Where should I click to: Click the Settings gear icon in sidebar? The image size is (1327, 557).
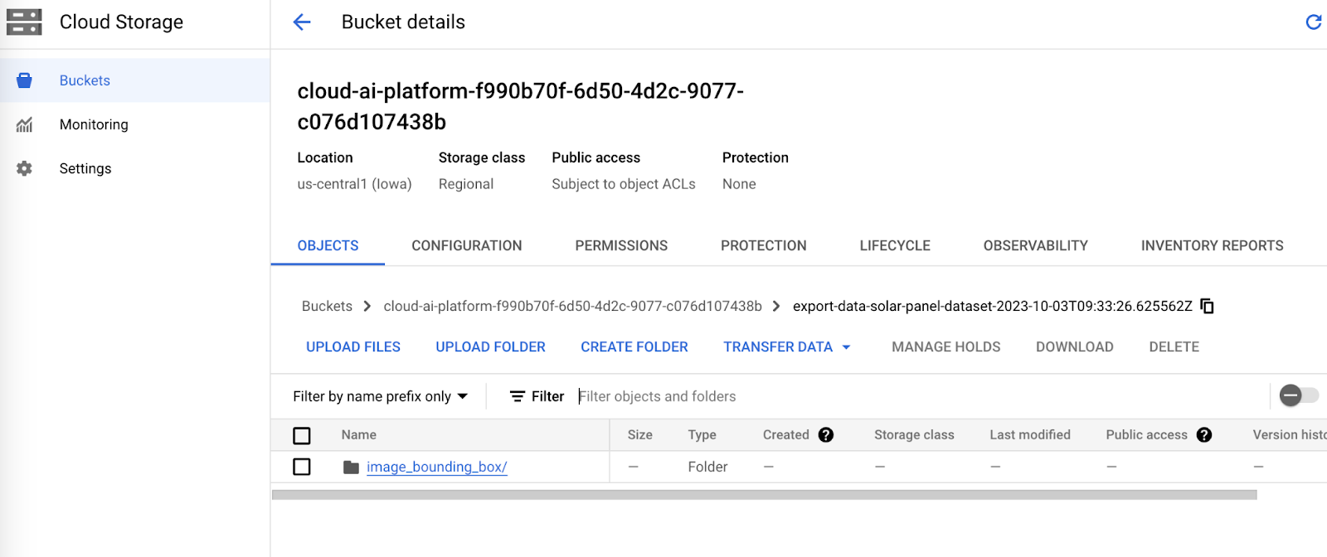tap(24, 168)
